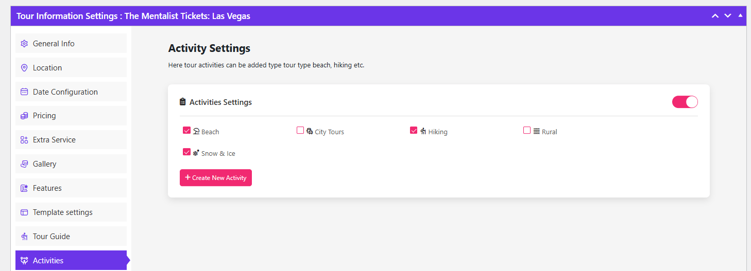Check the Rural activity checkbox

point(527,131)
